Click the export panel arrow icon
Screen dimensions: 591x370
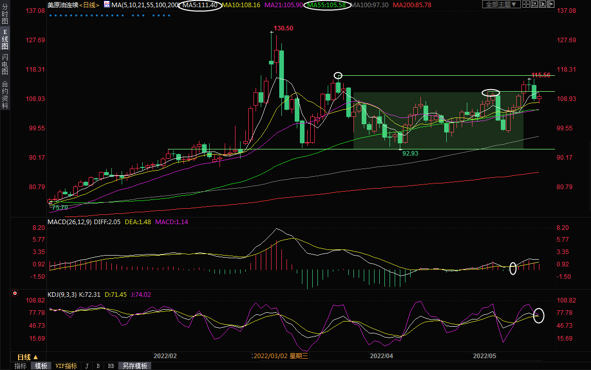point(551,5)
